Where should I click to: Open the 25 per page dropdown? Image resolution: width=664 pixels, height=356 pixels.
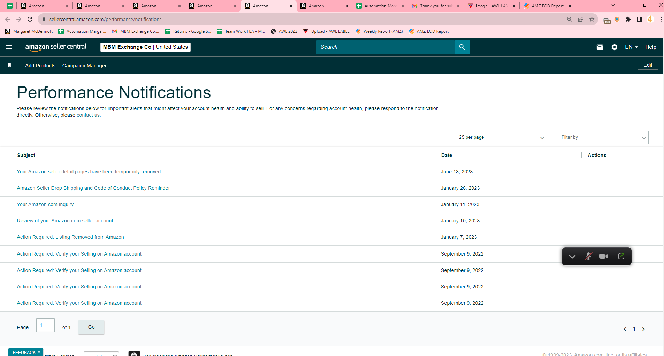click(x=502, y=137)
